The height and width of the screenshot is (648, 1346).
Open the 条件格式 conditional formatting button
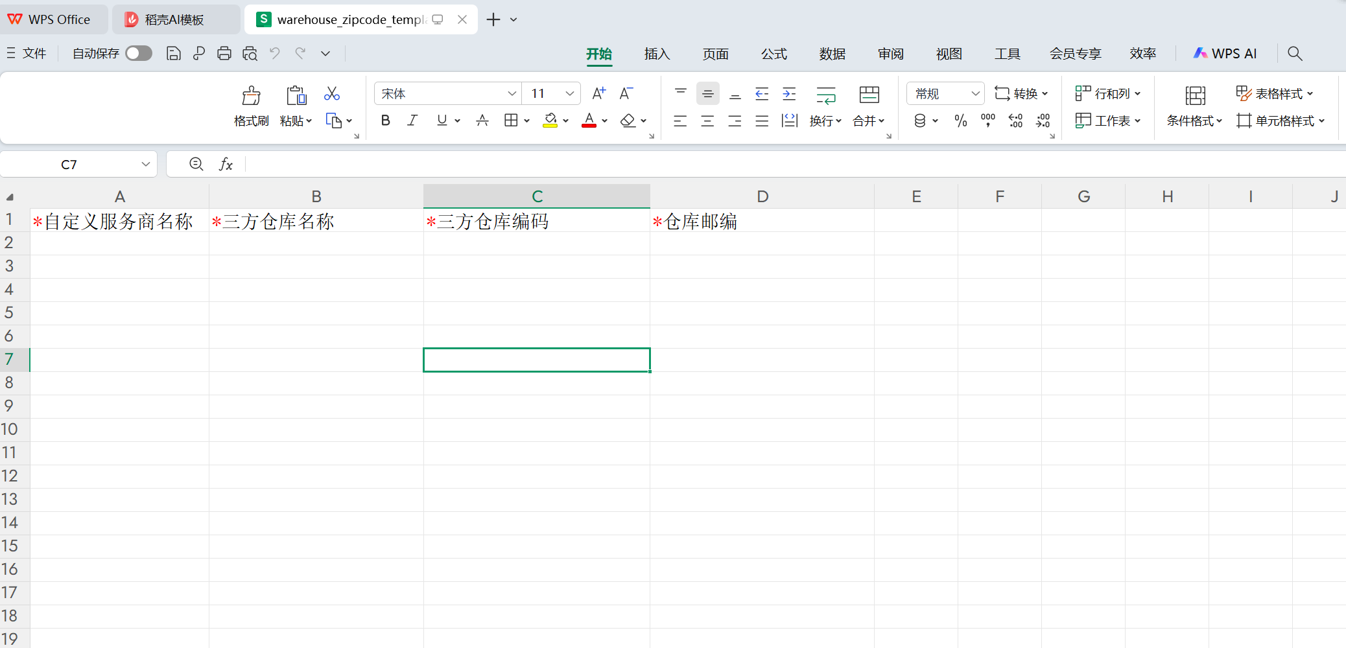1194,106
